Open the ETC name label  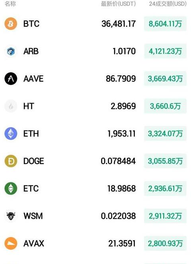[x=31, y=189]
